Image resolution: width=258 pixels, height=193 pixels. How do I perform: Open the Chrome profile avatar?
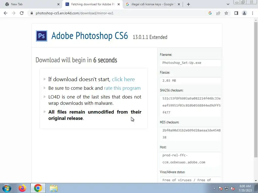pos(244,13)
